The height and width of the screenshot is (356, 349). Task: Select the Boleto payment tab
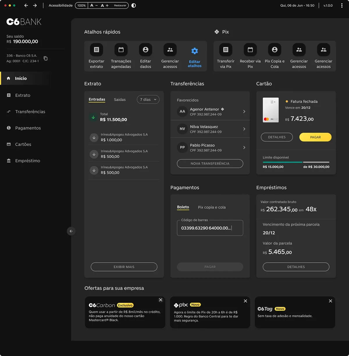183,207
